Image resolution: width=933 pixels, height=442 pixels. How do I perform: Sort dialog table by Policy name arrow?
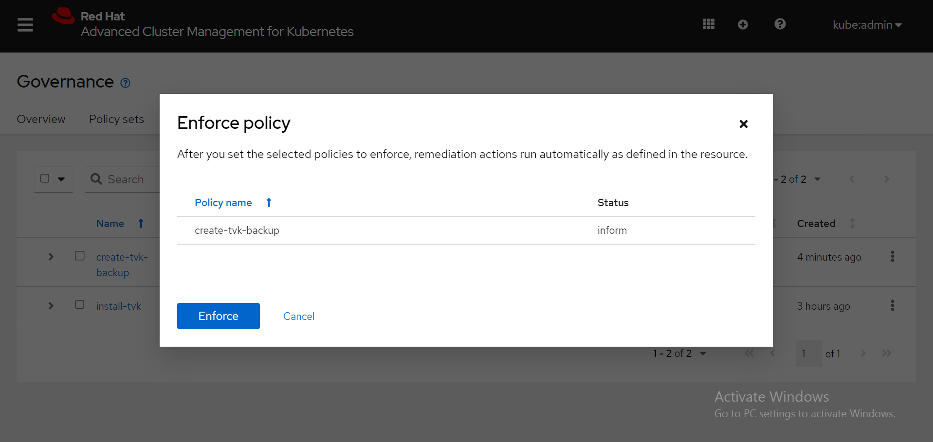[269, 203]
